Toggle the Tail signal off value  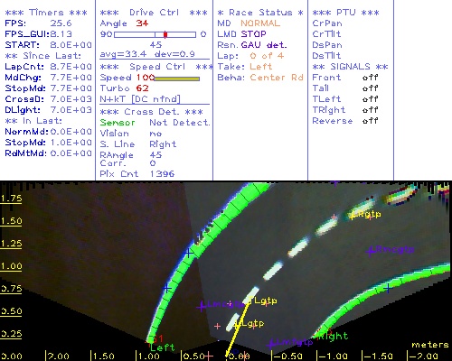point(370,88)
